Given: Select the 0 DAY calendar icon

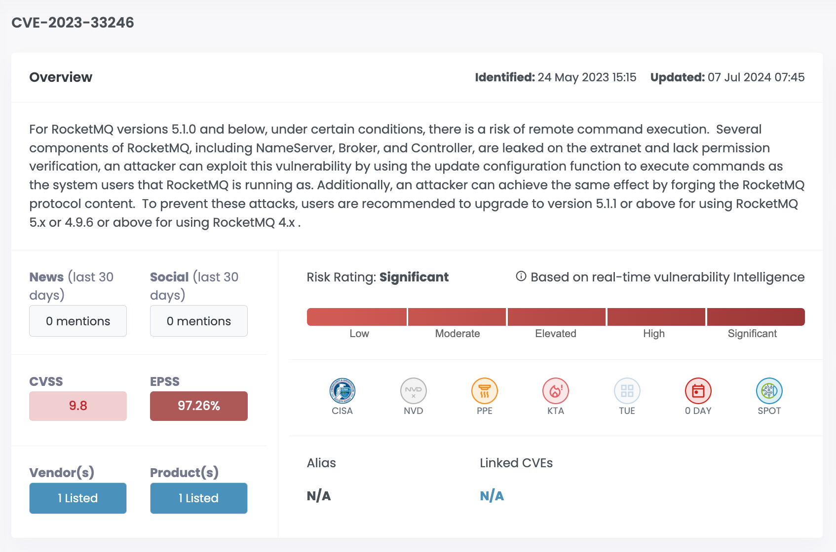Looking at the screenshot, I should [x=698, y=391].
